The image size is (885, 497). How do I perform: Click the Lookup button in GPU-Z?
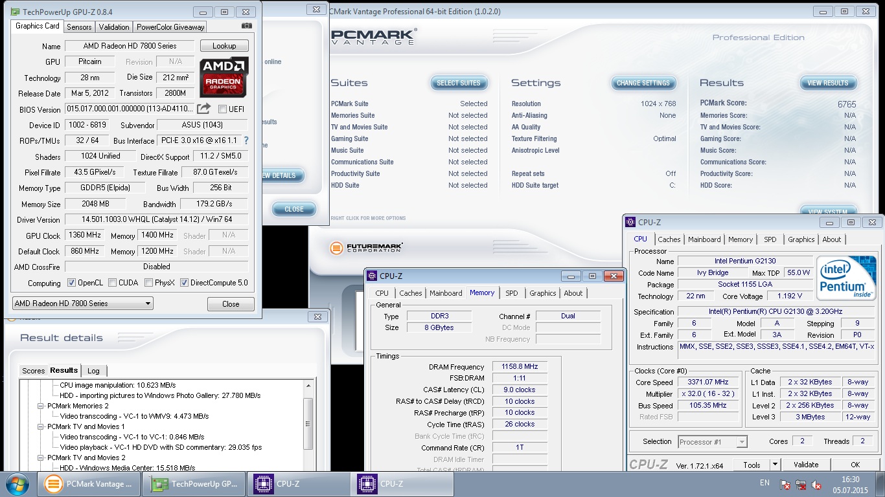tap(224, 46)
